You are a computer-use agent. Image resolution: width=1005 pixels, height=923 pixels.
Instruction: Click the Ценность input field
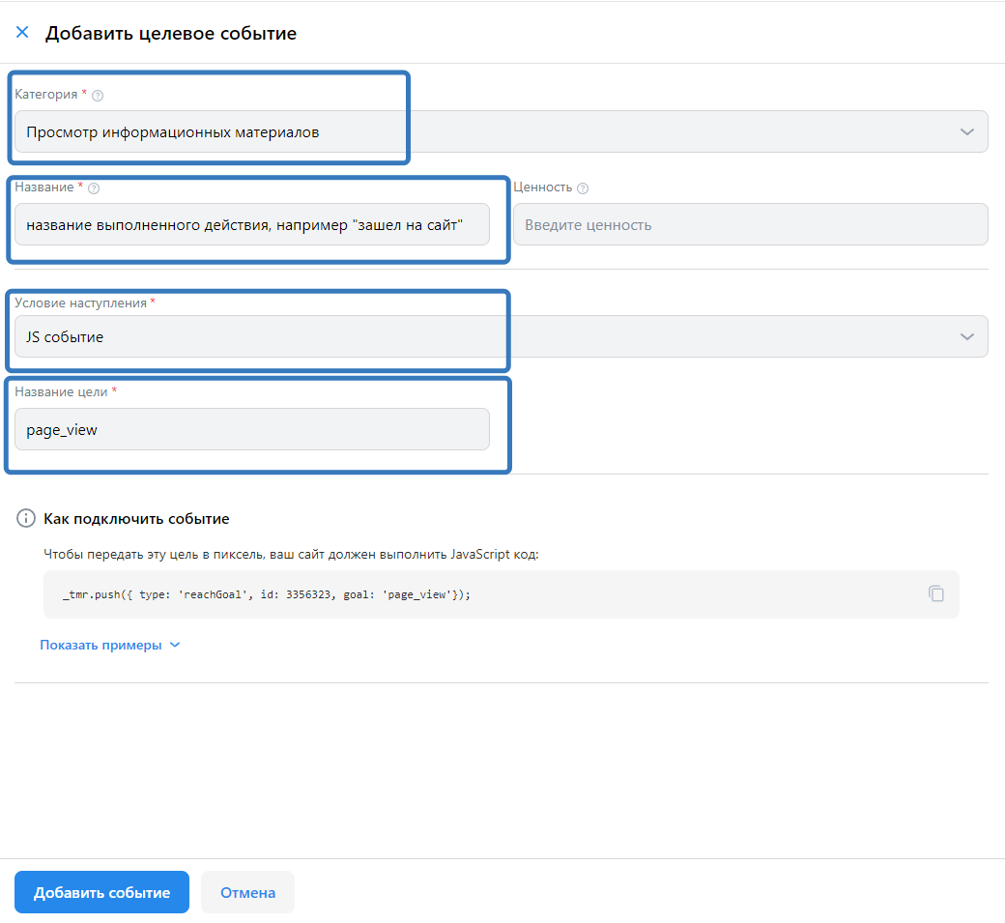750,225
